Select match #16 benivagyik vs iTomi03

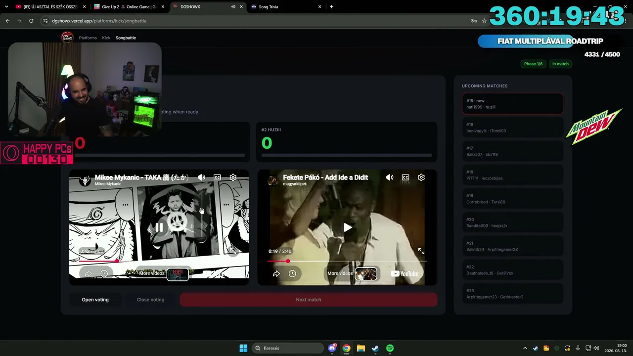pyautogui.click(x=513, y=128)
